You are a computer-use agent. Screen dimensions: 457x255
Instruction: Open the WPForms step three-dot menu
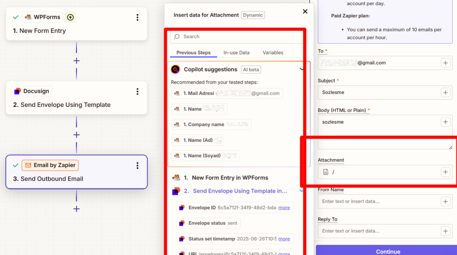tap(137, 17)
